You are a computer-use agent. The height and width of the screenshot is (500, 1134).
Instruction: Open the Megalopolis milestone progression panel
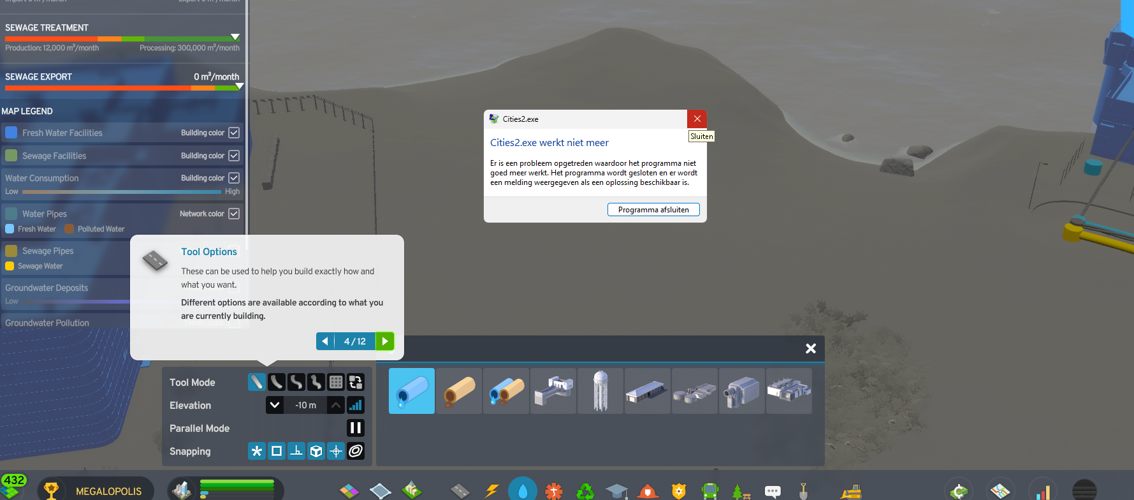click(96, 490)
